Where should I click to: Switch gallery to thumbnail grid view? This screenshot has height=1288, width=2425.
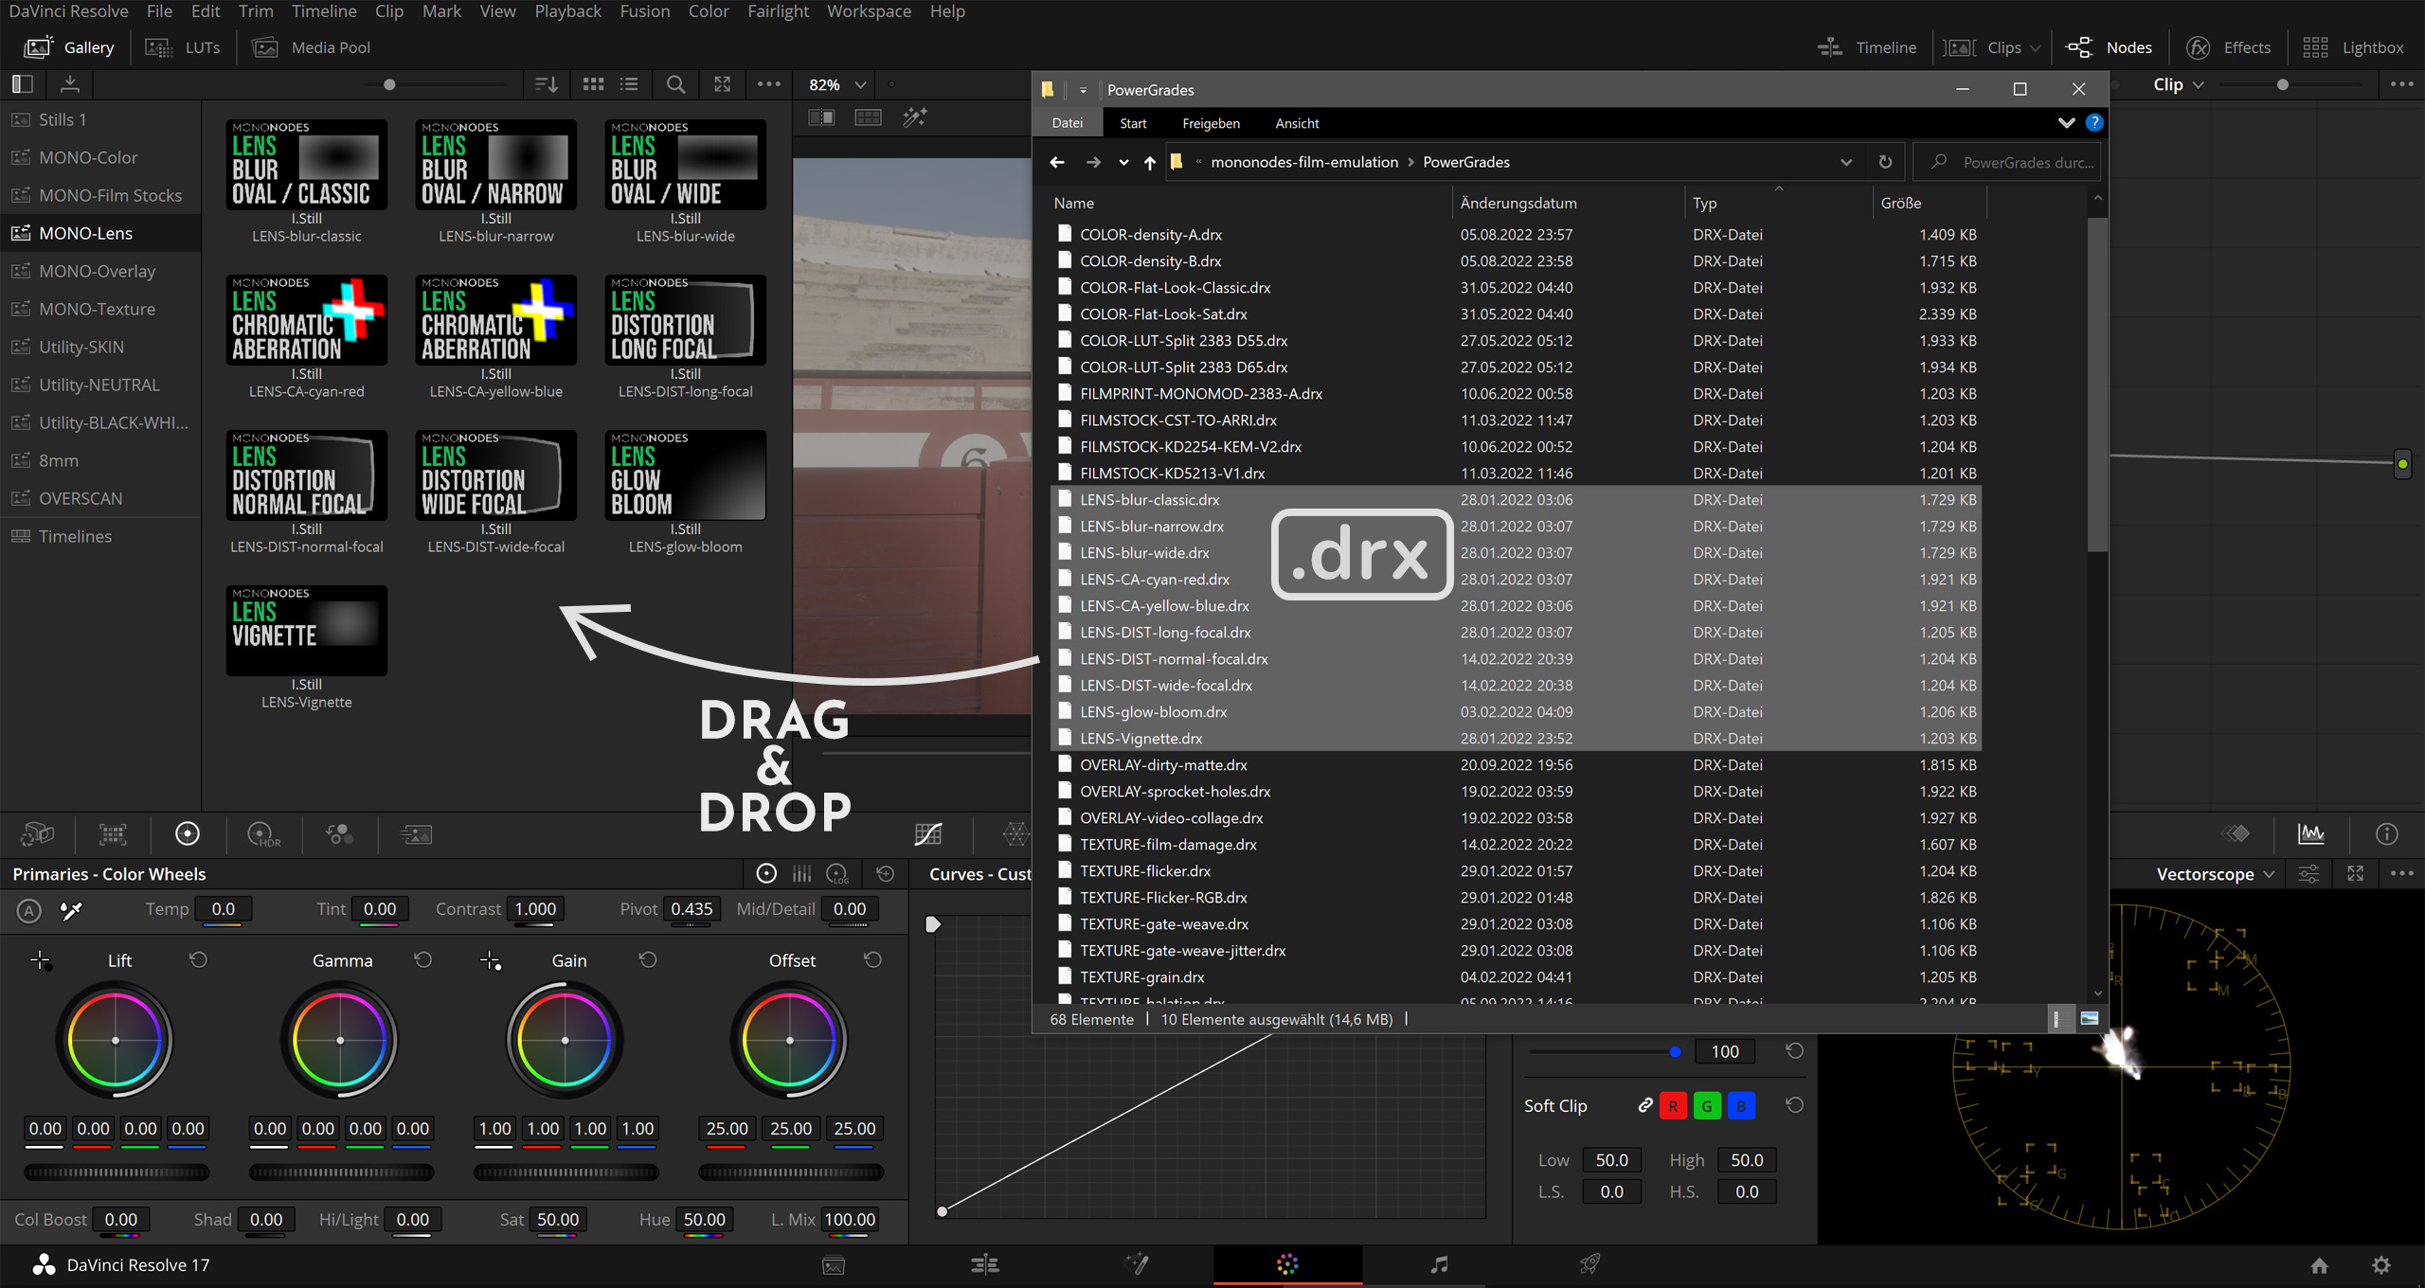tap(594, 84)
